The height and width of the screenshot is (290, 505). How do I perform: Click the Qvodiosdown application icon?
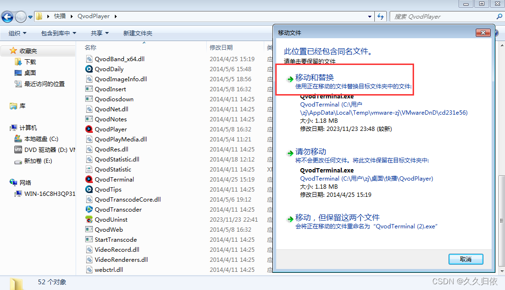89,99
